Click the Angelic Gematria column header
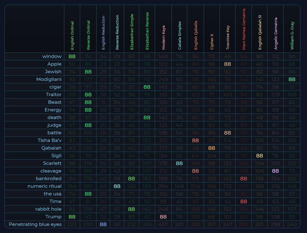Image resolution: width=307 pixels, height=233 pixels. tap(276, 34)
